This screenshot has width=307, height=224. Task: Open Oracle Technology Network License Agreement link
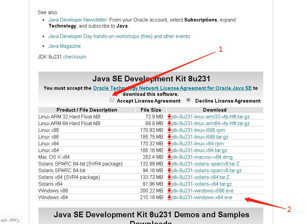[172, 88]
